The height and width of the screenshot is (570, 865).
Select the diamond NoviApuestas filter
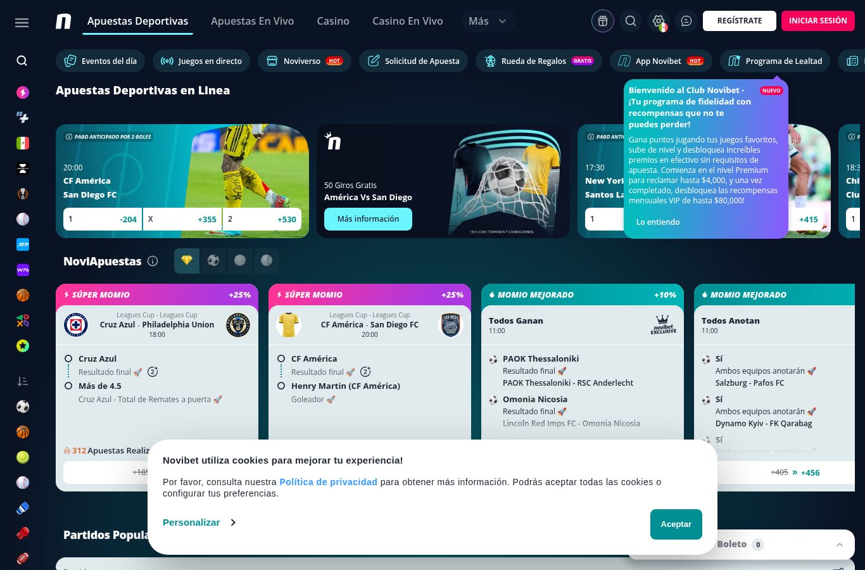187,261
